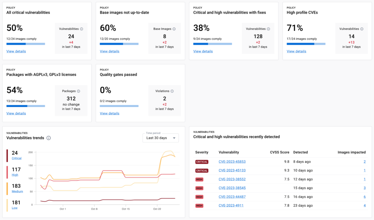The image size is (374, 220).
Task: Open the Base Images counter info icon
Action: [x=174, y=29]
